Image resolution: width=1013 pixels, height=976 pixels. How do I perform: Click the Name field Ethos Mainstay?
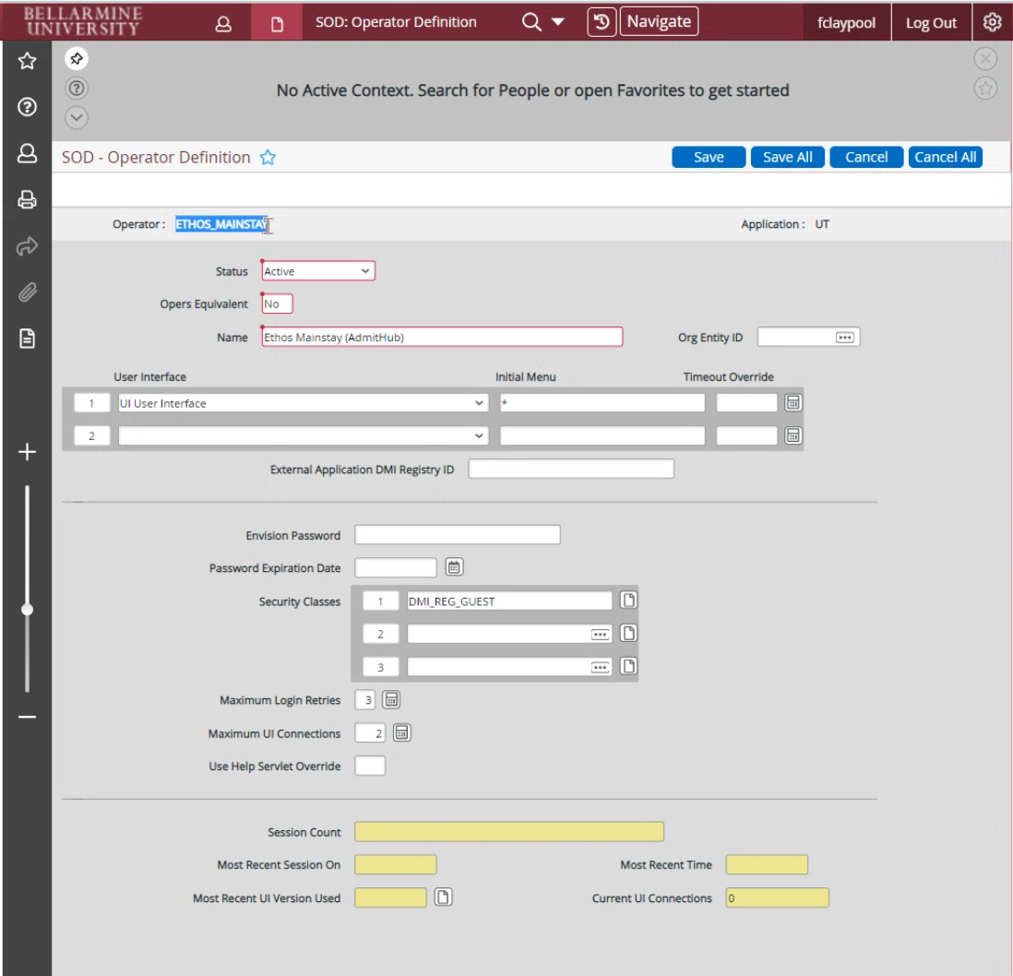[442, 338]
